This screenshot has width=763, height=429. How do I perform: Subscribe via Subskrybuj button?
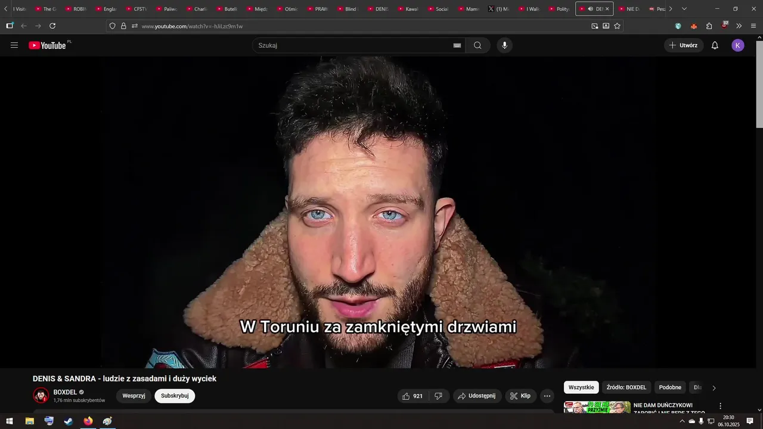(175, 396)
